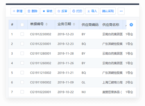Screen dimensions: 145x106
Task: Click the 导入 (import) button
Action: [x=92, y=11]
